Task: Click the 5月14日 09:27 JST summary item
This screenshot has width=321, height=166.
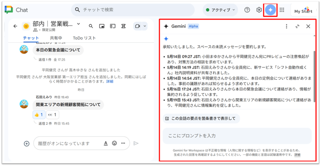Action: point(238,59)
